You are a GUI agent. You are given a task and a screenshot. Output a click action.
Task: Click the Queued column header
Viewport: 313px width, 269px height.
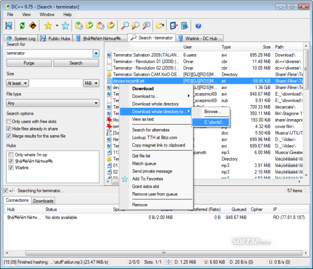(x=235, y=209)
